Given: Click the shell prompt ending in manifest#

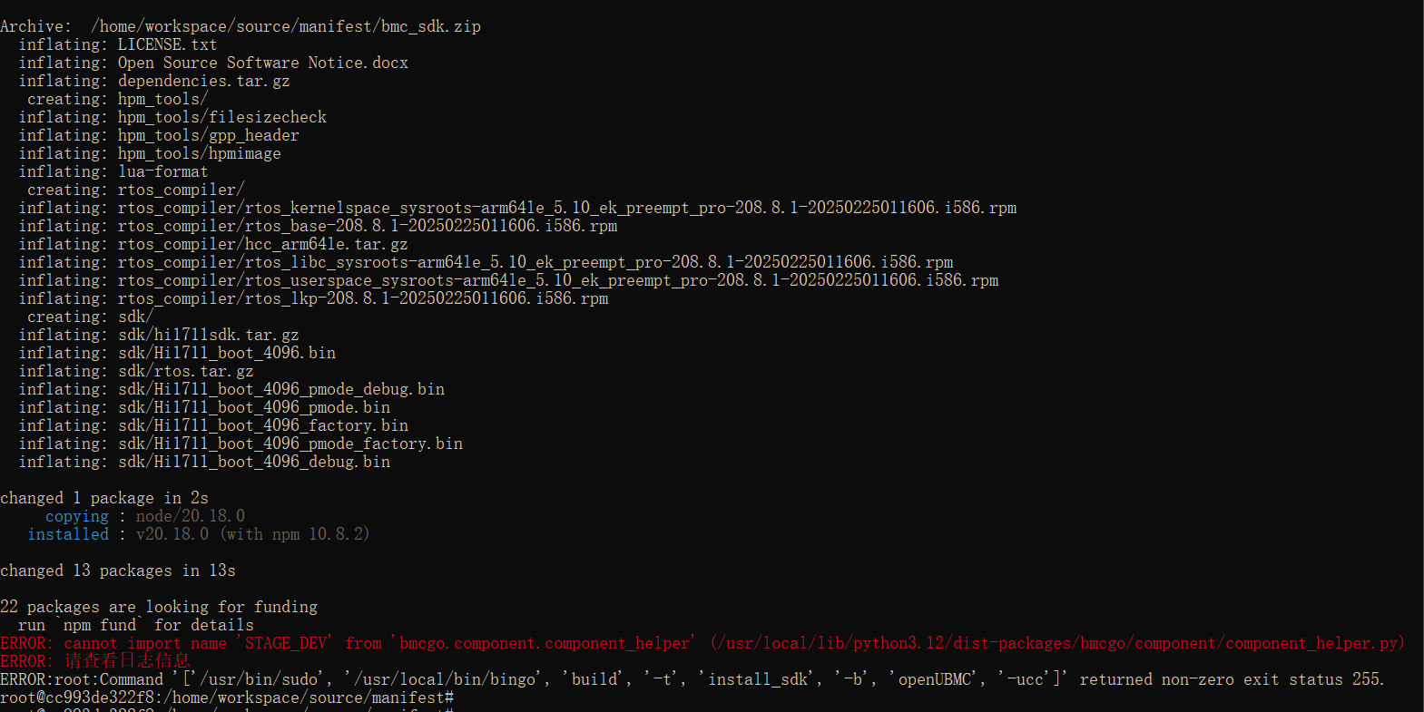Looking at the screenshot, I should pyautogui.click(x=226, y=697).
